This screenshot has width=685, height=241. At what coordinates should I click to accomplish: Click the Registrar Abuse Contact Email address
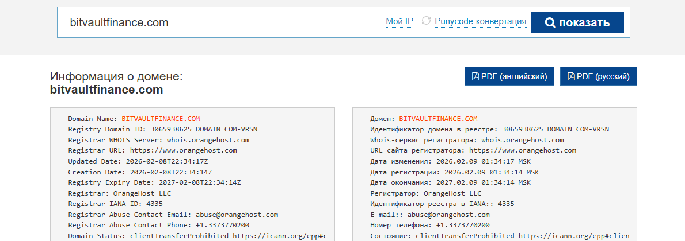pos(237,215)
